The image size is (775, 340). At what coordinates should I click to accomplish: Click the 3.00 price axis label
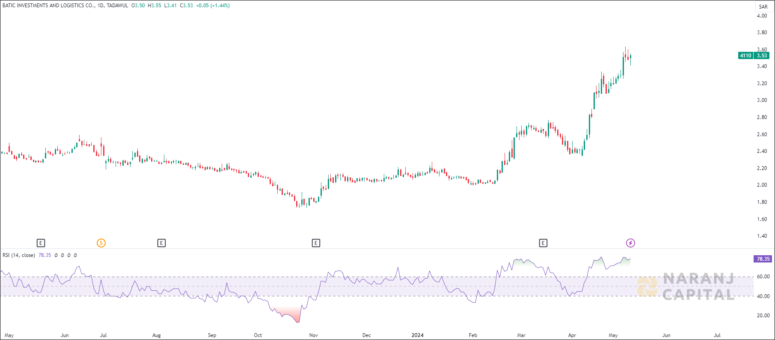pyautogui.click(x=762, y=100)
